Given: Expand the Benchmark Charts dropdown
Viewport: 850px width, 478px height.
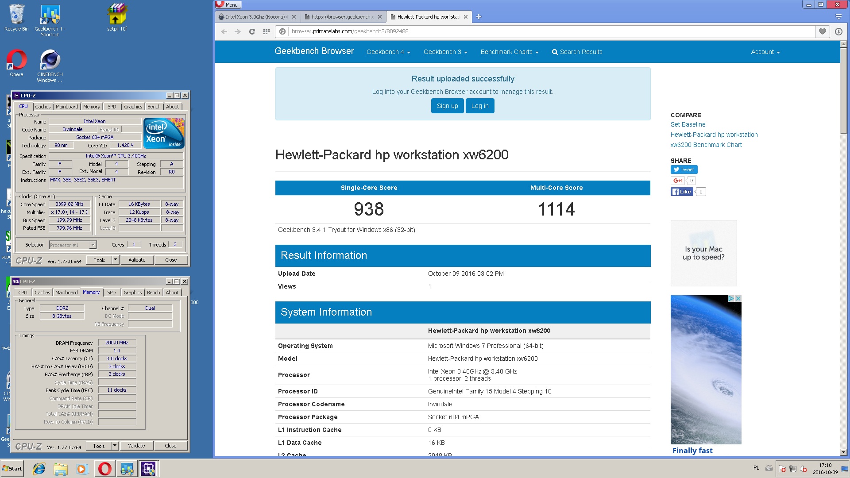Looking at the screenshot, I should click(x=510, y=52).
